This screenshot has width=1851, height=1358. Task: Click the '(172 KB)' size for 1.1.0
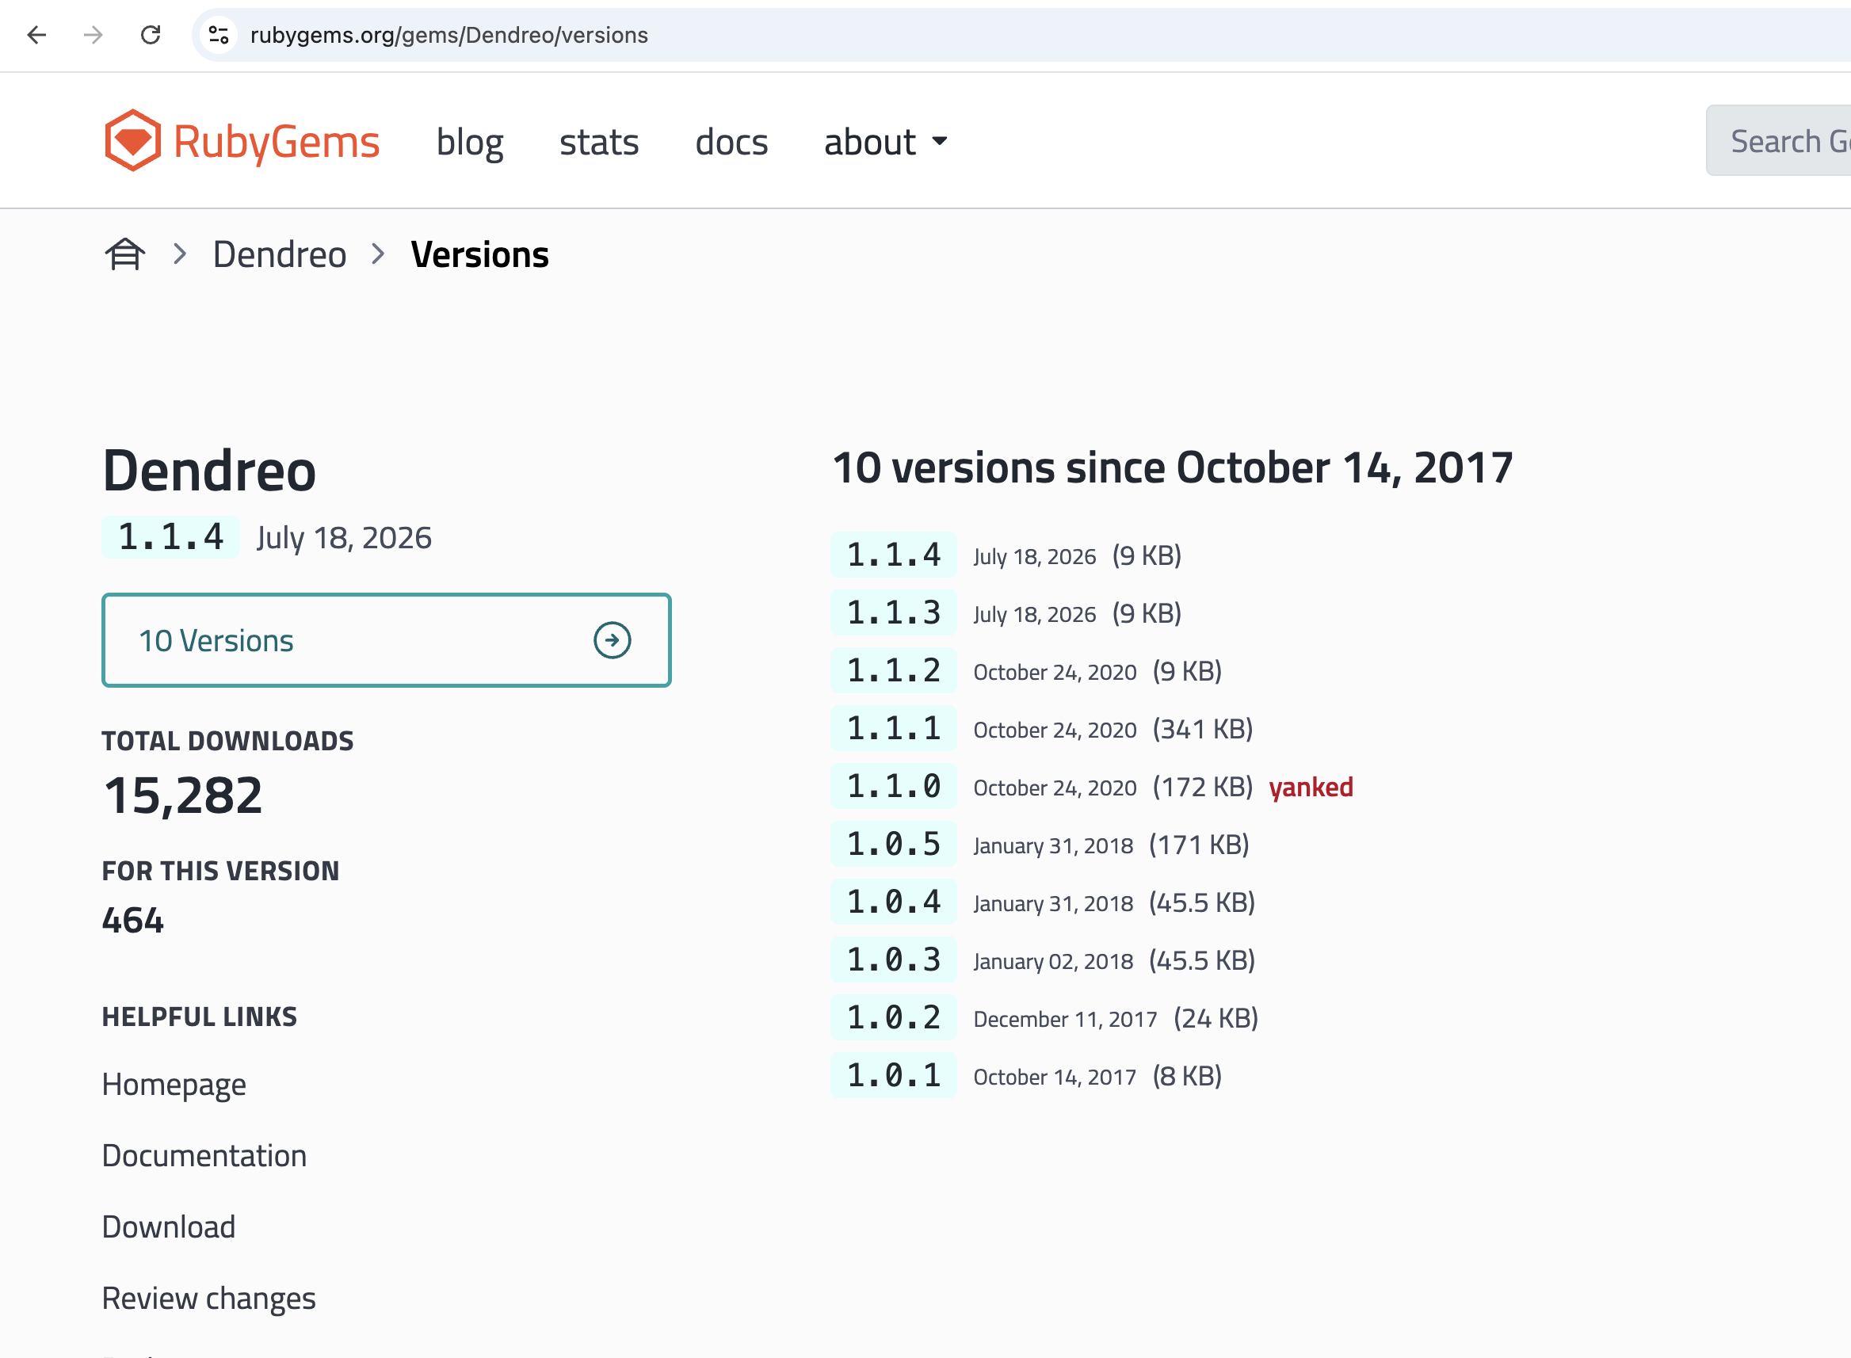point(1203,787)
